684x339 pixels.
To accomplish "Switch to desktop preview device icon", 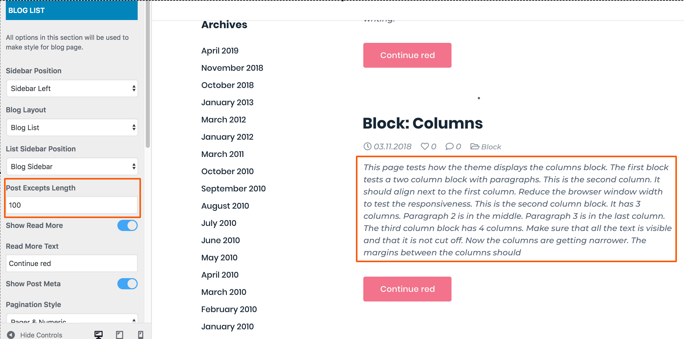I will pos(99,334).
